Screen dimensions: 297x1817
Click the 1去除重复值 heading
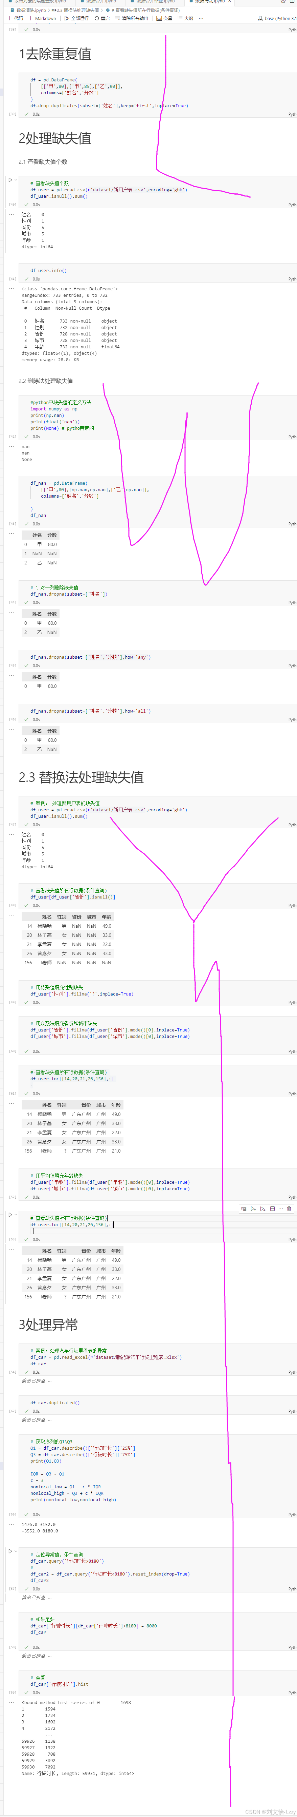pos(55,54)
